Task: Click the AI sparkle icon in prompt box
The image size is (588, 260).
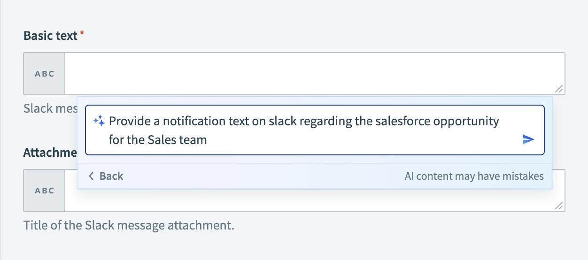Action: click(x=99, y=121)
